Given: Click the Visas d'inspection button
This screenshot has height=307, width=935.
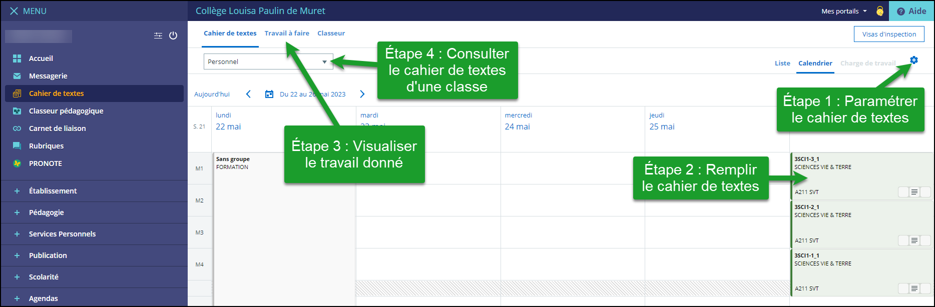Looking at the screenshot, I should (x=889, y=34).
